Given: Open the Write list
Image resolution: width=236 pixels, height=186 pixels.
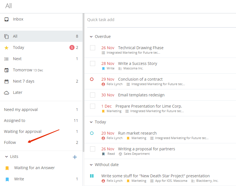Looking at the screenshot, I should [41, 179].
